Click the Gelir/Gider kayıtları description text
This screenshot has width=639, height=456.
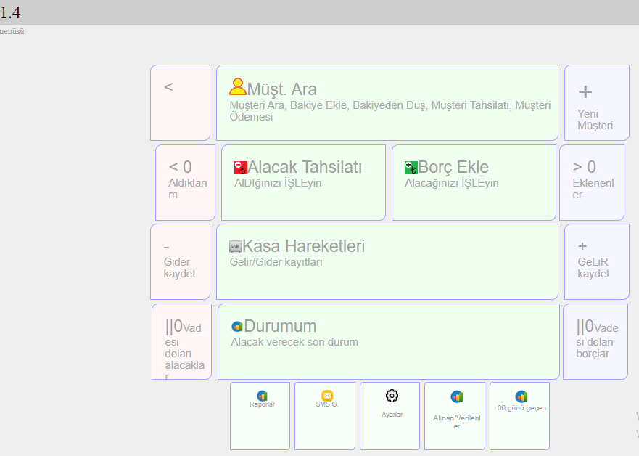(276, 262)
